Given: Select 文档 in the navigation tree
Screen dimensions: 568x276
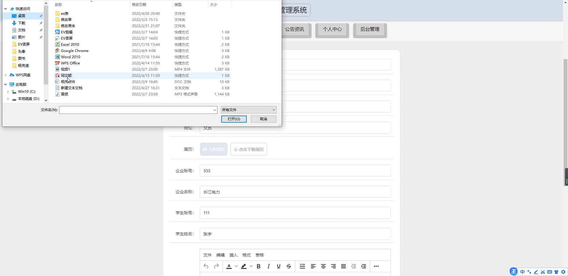Looking at the screenshot, I should point(22,30).
